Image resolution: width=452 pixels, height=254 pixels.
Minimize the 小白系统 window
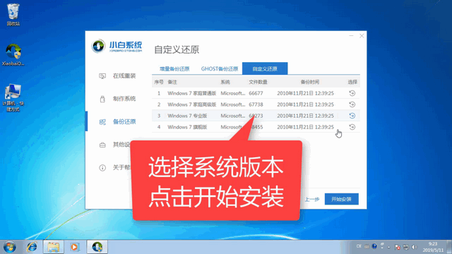pos(351,36)
